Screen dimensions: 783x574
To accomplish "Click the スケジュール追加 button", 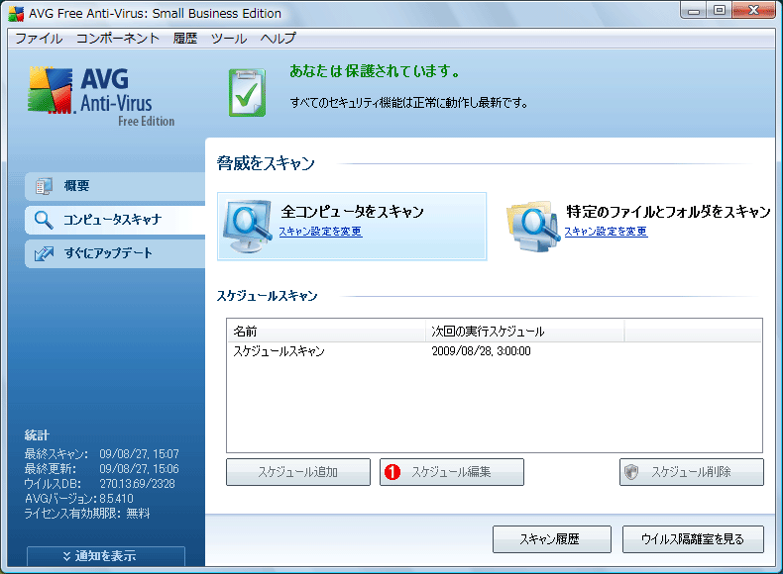I will [x=298, y=472].
